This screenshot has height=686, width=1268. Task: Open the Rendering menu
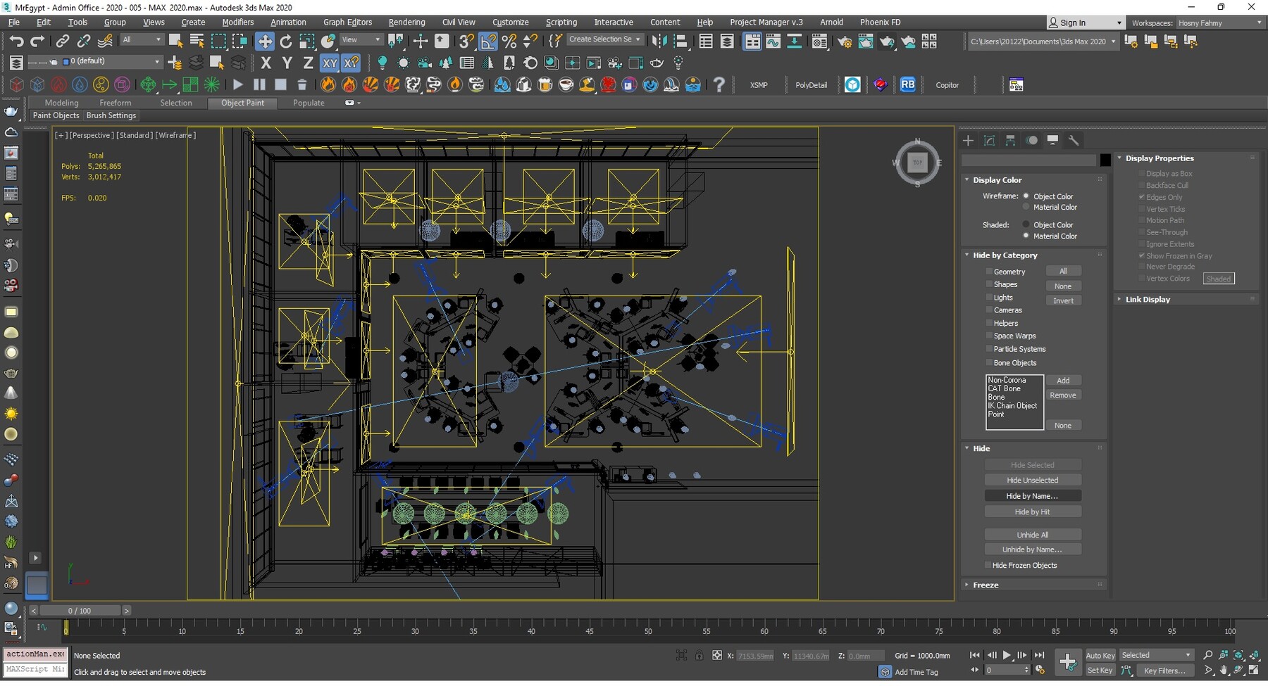tap(406, 23)
